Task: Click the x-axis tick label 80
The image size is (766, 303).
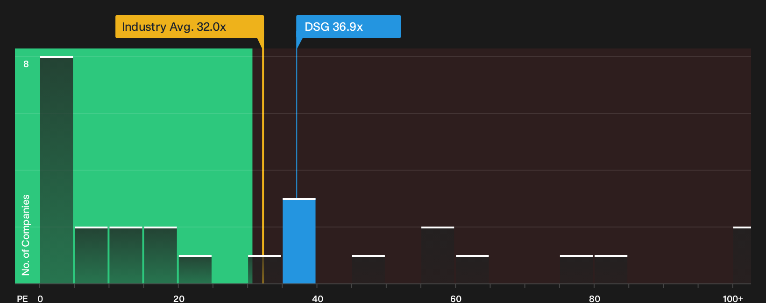Action: tap(595, 299)
